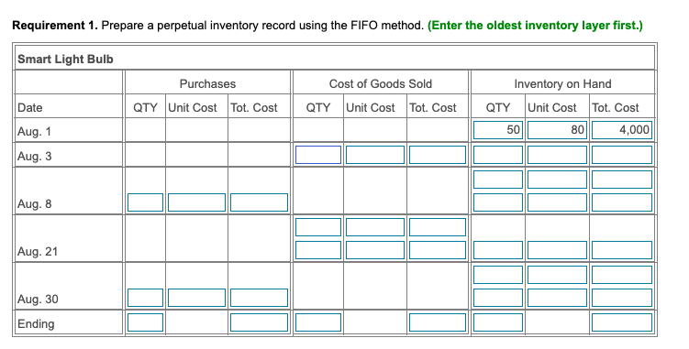Click the 'Aug. 1' date label
Image resolution: width=689 pixels, height=349 pixels.
point(34,132)
